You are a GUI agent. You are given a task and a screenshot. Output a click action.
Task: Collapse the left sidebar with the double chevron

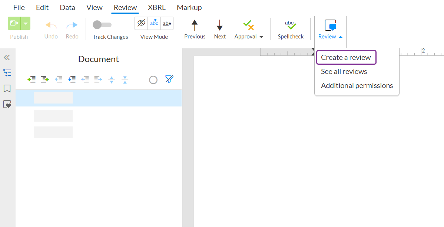pos(7,57)
